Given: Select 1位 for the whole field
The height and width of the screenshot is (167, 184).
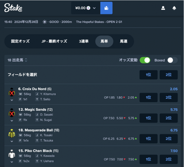Looking at the screenshot, I should tap(148, 75).
